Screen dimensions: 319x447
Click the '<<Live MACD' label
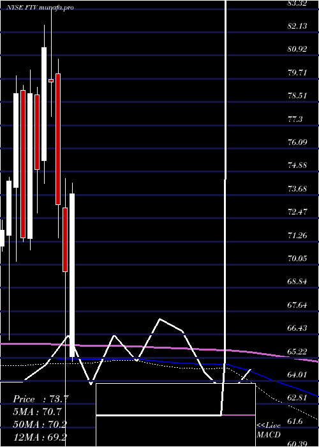click(x=269, y=430)
